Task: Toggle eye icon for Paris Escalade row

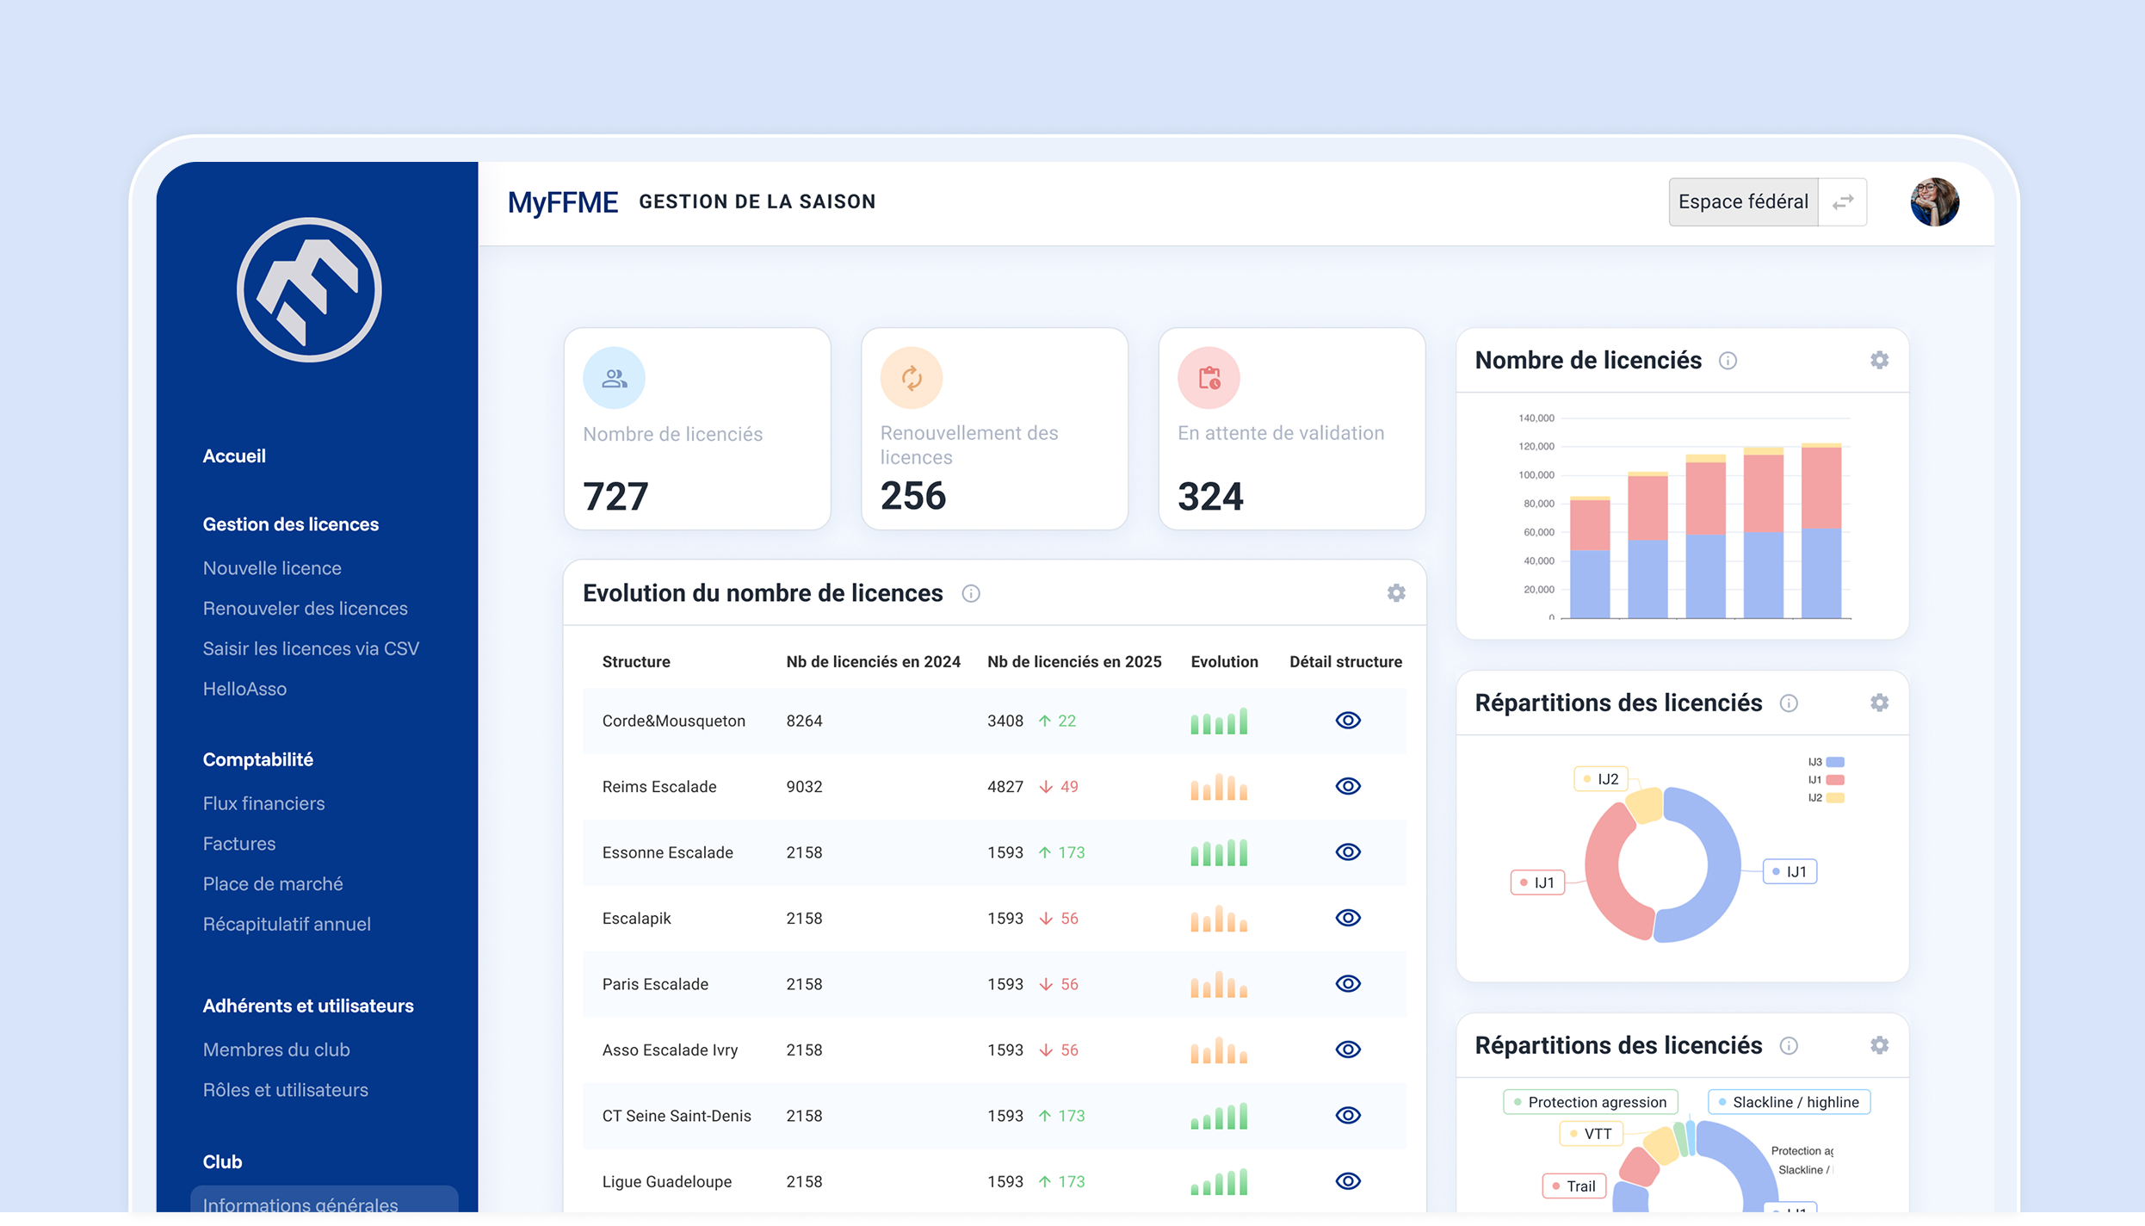Action: pyautogui.click(x=1348, y=983)
